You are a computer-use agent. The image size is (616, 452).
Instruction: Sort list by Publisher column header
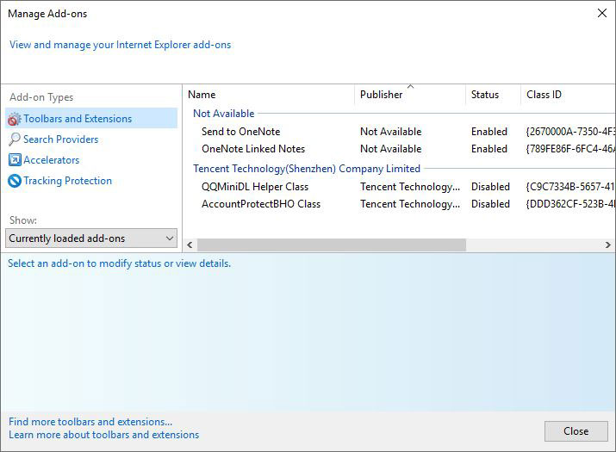(x=410, y=95)
